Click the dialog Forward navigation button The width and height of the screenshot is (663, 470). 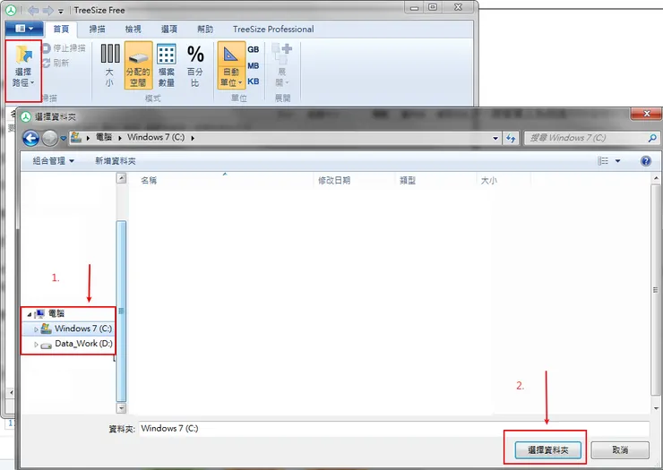tap(50, 138)
